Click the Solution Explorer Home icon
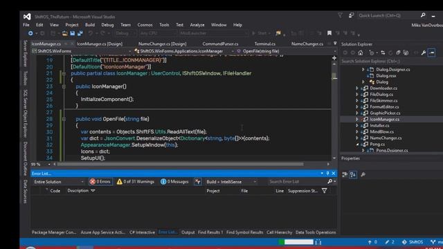 coord(360,53)
